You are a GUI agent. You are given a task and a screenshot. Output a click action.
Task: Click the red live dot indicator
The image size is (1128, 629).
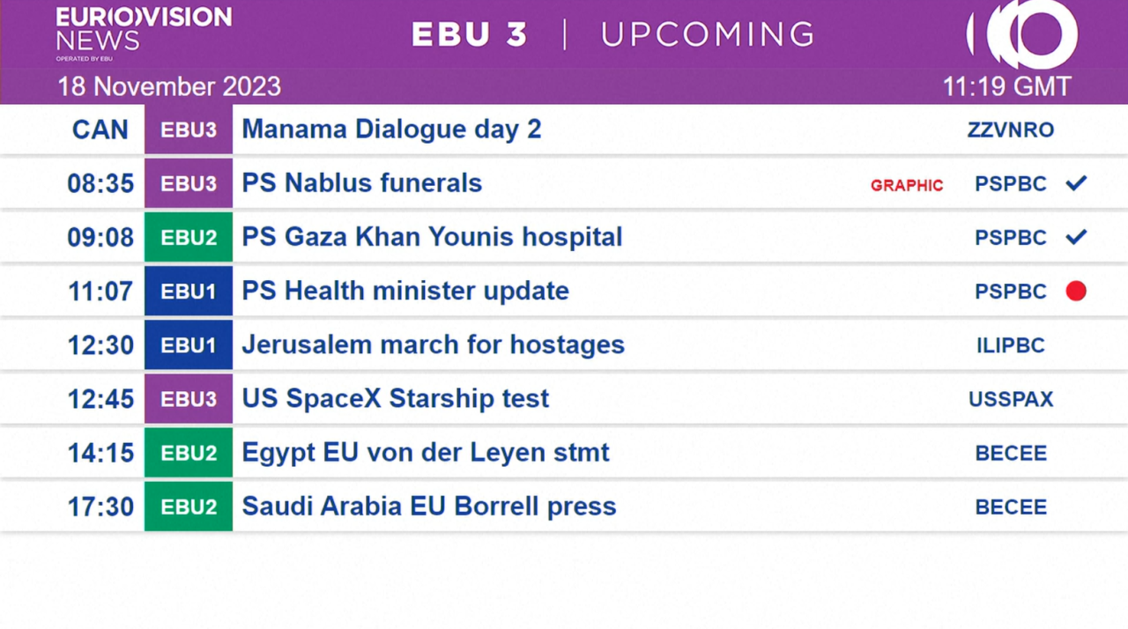(1076, 291)
